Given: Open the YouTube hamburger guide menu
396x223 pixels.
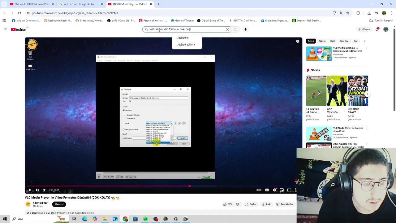Looking at the screenshot, I should pos(5,29).
